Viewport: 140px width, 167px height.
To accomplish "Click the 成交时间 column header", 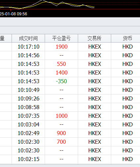I will click(28, 38).
